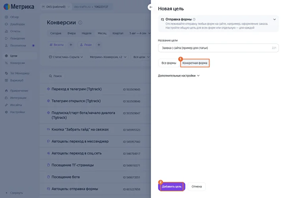Click the back arrow beside Новая цель

coord(151,7)
